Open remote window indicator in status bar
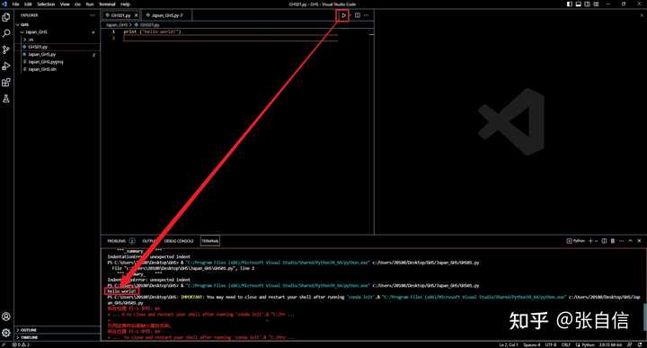The height and width of the screenshot is (348, 647). 4,344
